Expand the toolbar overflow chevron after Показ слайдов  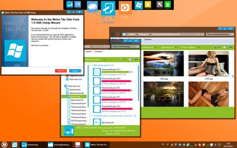click(x=199, y=47)
